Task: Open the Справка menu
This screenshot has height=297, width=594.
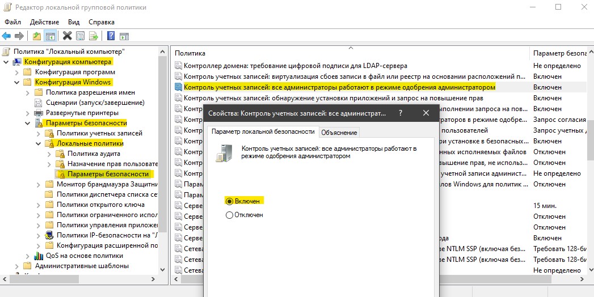Action: pos(102,22)
